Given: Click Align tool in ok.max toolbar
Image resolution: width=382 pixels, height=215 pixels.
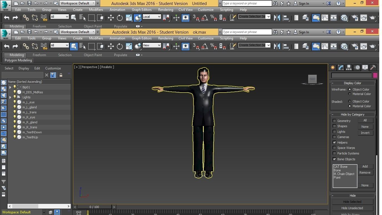Looking at the screenshot, I should point(286,46).
